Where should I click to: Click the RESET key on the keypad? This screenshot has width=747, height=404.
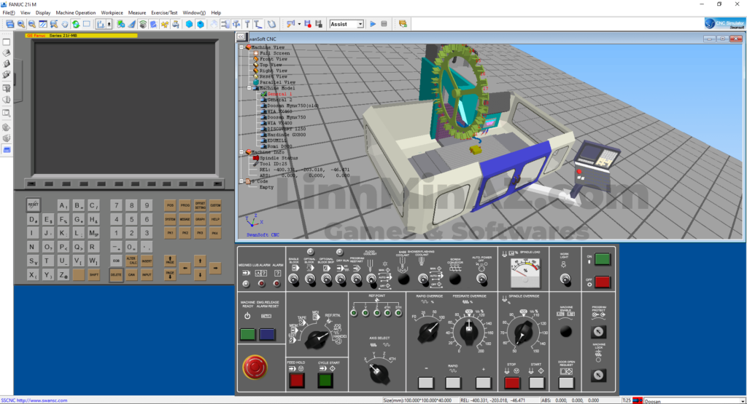click(x=33, y=205)
